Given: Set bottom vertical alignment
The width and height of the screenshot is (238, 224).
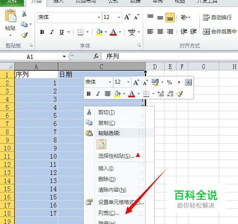Looking at the screenshot, I should (170, 18).
